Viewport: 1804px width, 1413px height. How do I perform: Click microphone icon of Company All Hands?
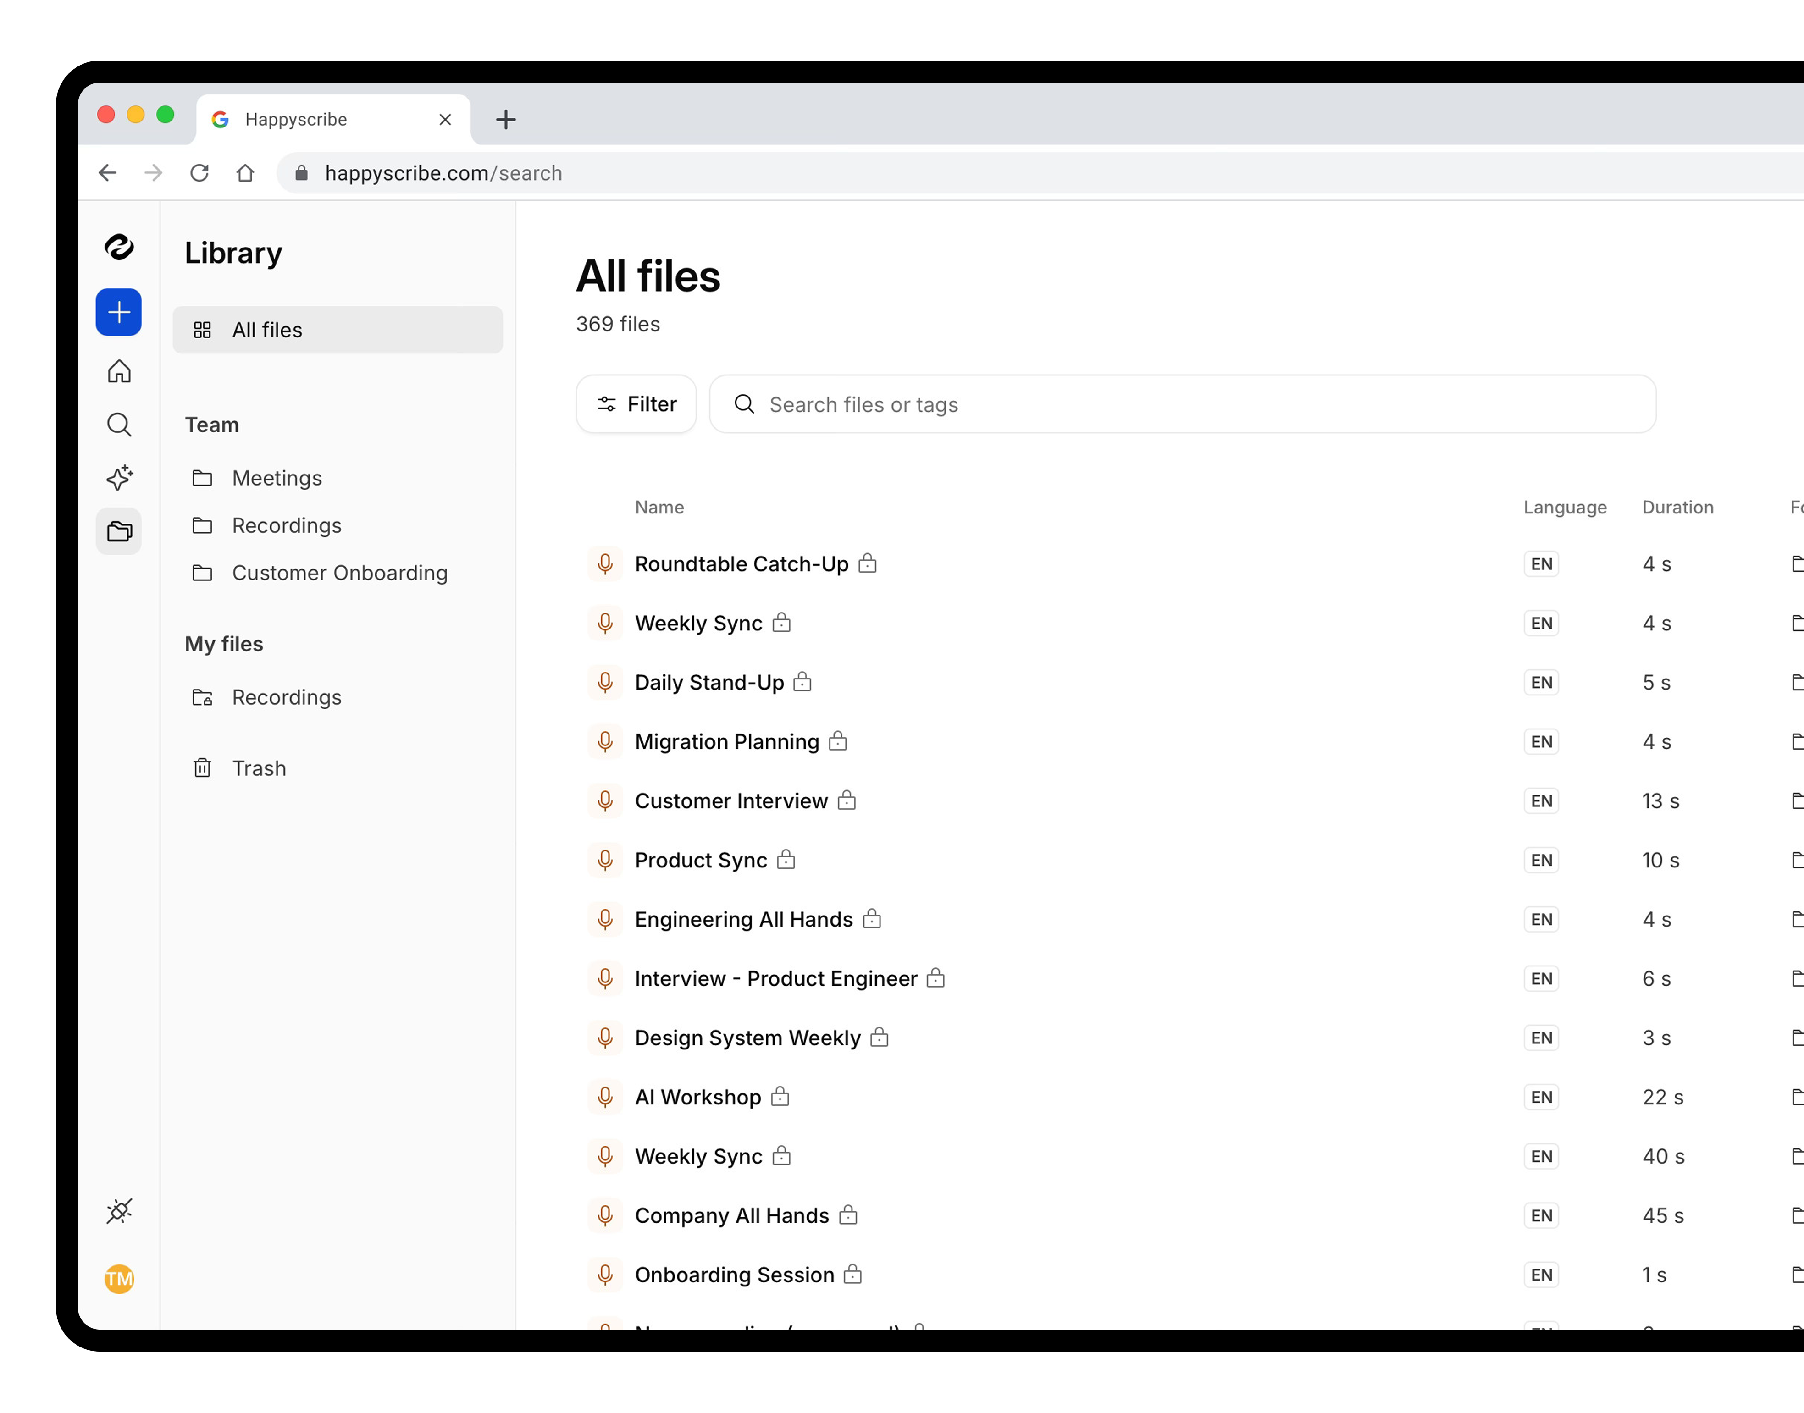(x=605, y=1216)
